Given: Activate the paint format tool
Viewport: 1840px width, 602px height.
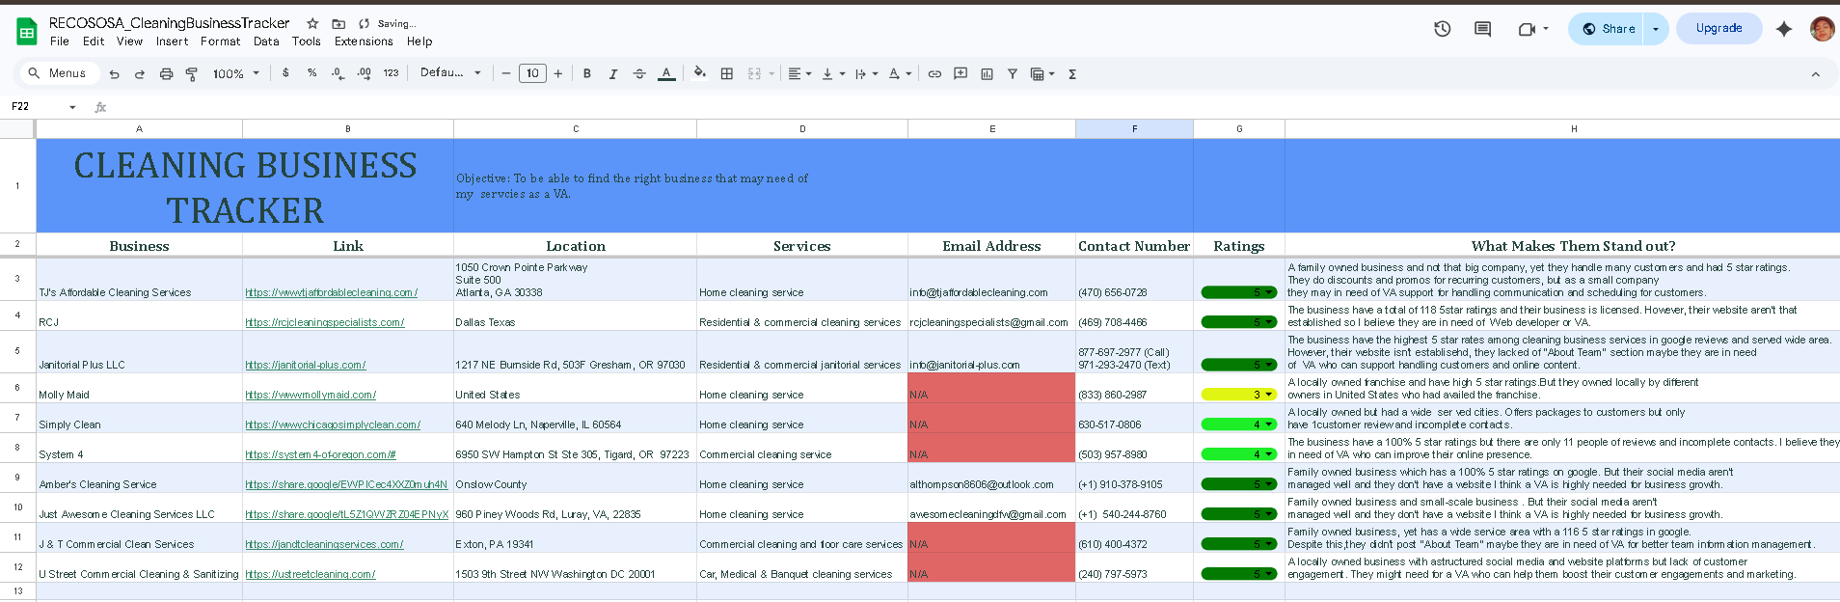Looking at the screenshot, I should 191,73.
